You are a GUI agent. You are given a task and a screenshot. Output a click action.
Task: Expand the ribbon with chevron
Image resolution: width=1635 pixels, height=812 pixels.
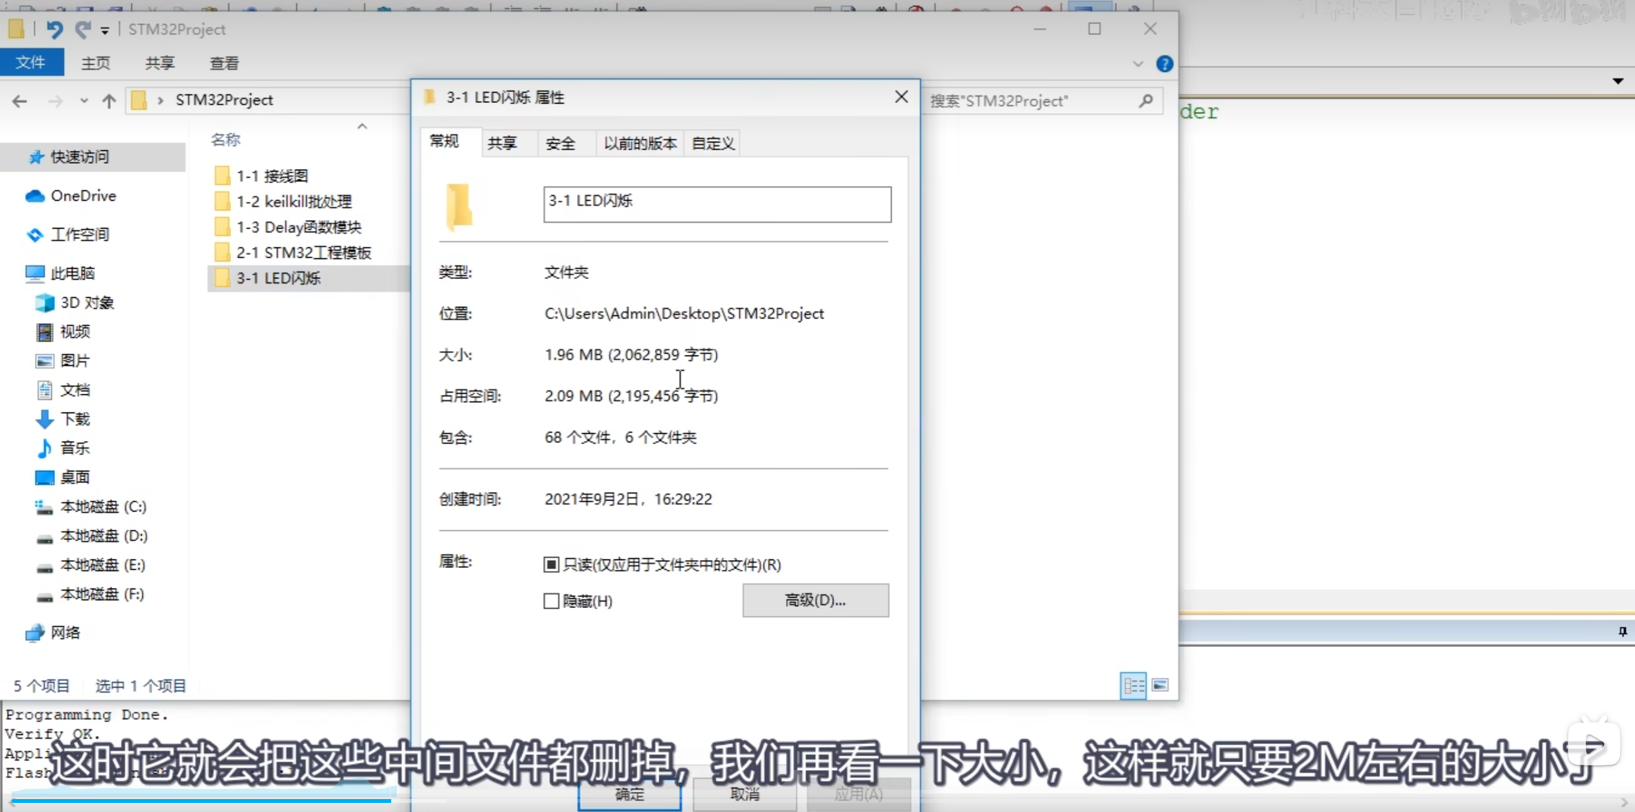(1138, 63)
